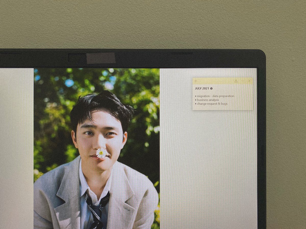Screen dimensions: 306x229
Task: Click the portrait wallpaper photo
Action: [97, 148]
